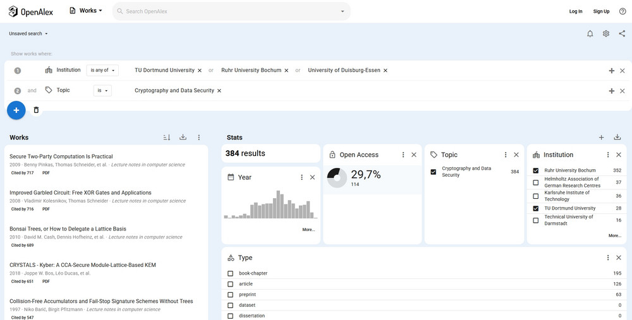Open the Open Access panel options menu

(403, 155)
